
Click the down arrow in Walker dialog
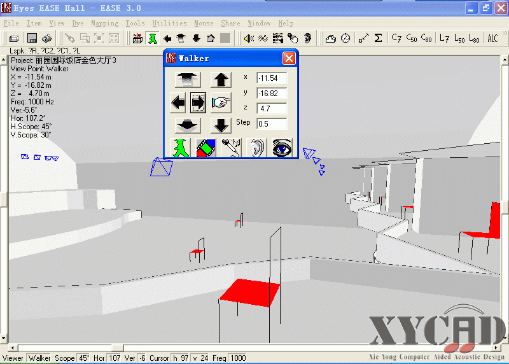click(221, 125)
